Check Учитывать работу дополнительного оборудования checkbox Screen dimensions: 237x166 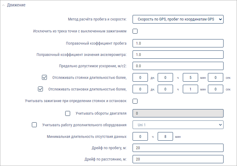pyautogui.click(x=34, y=125)
